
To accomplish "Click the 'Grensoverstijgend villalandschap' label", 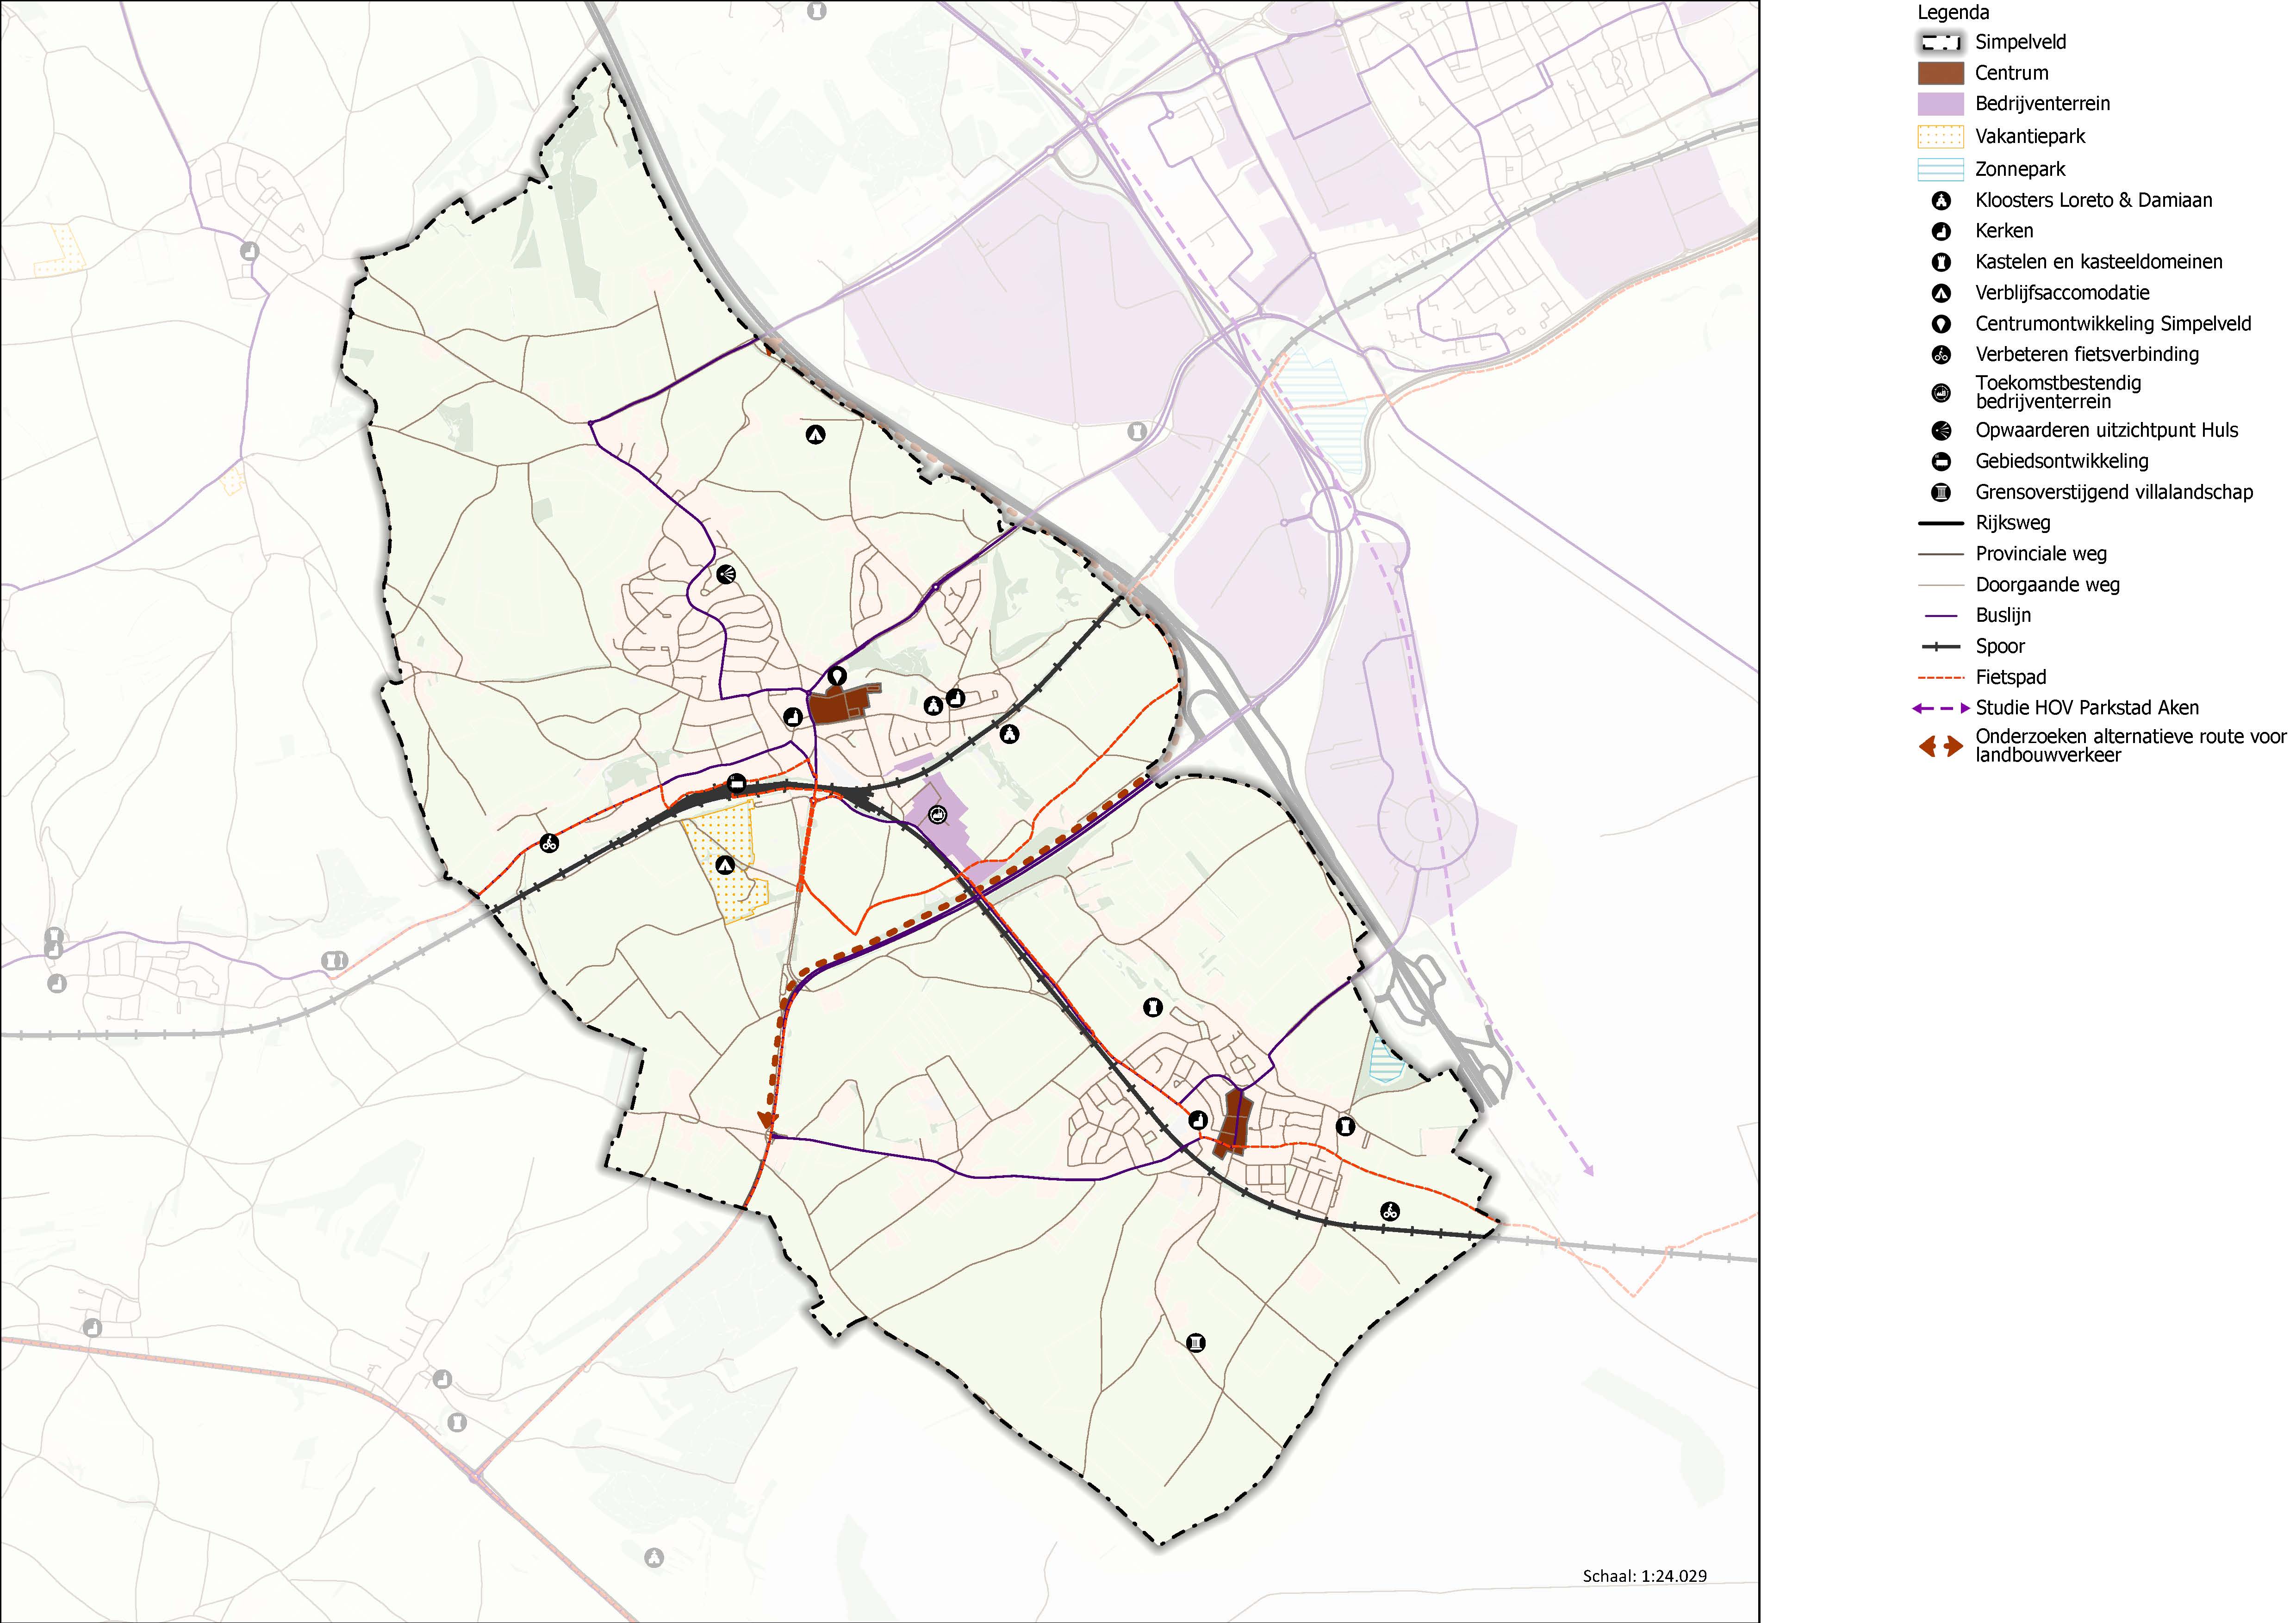I will [x=2114, y=493].
